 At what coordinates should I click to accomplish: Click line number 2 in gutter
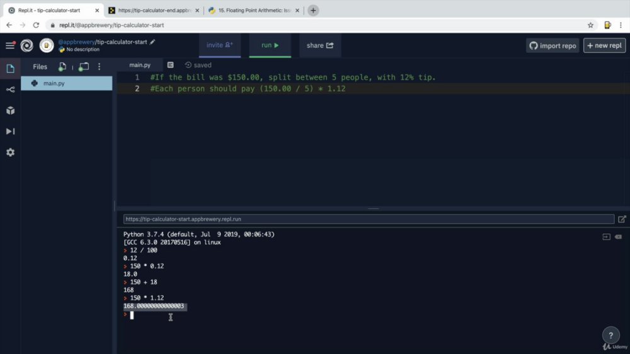tap(137, 88)
